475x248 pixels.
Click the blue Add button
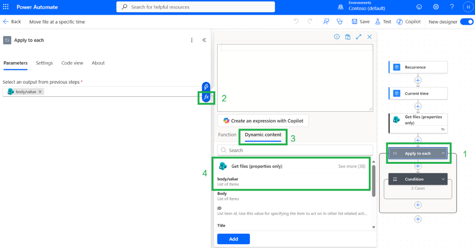(234, 239)
